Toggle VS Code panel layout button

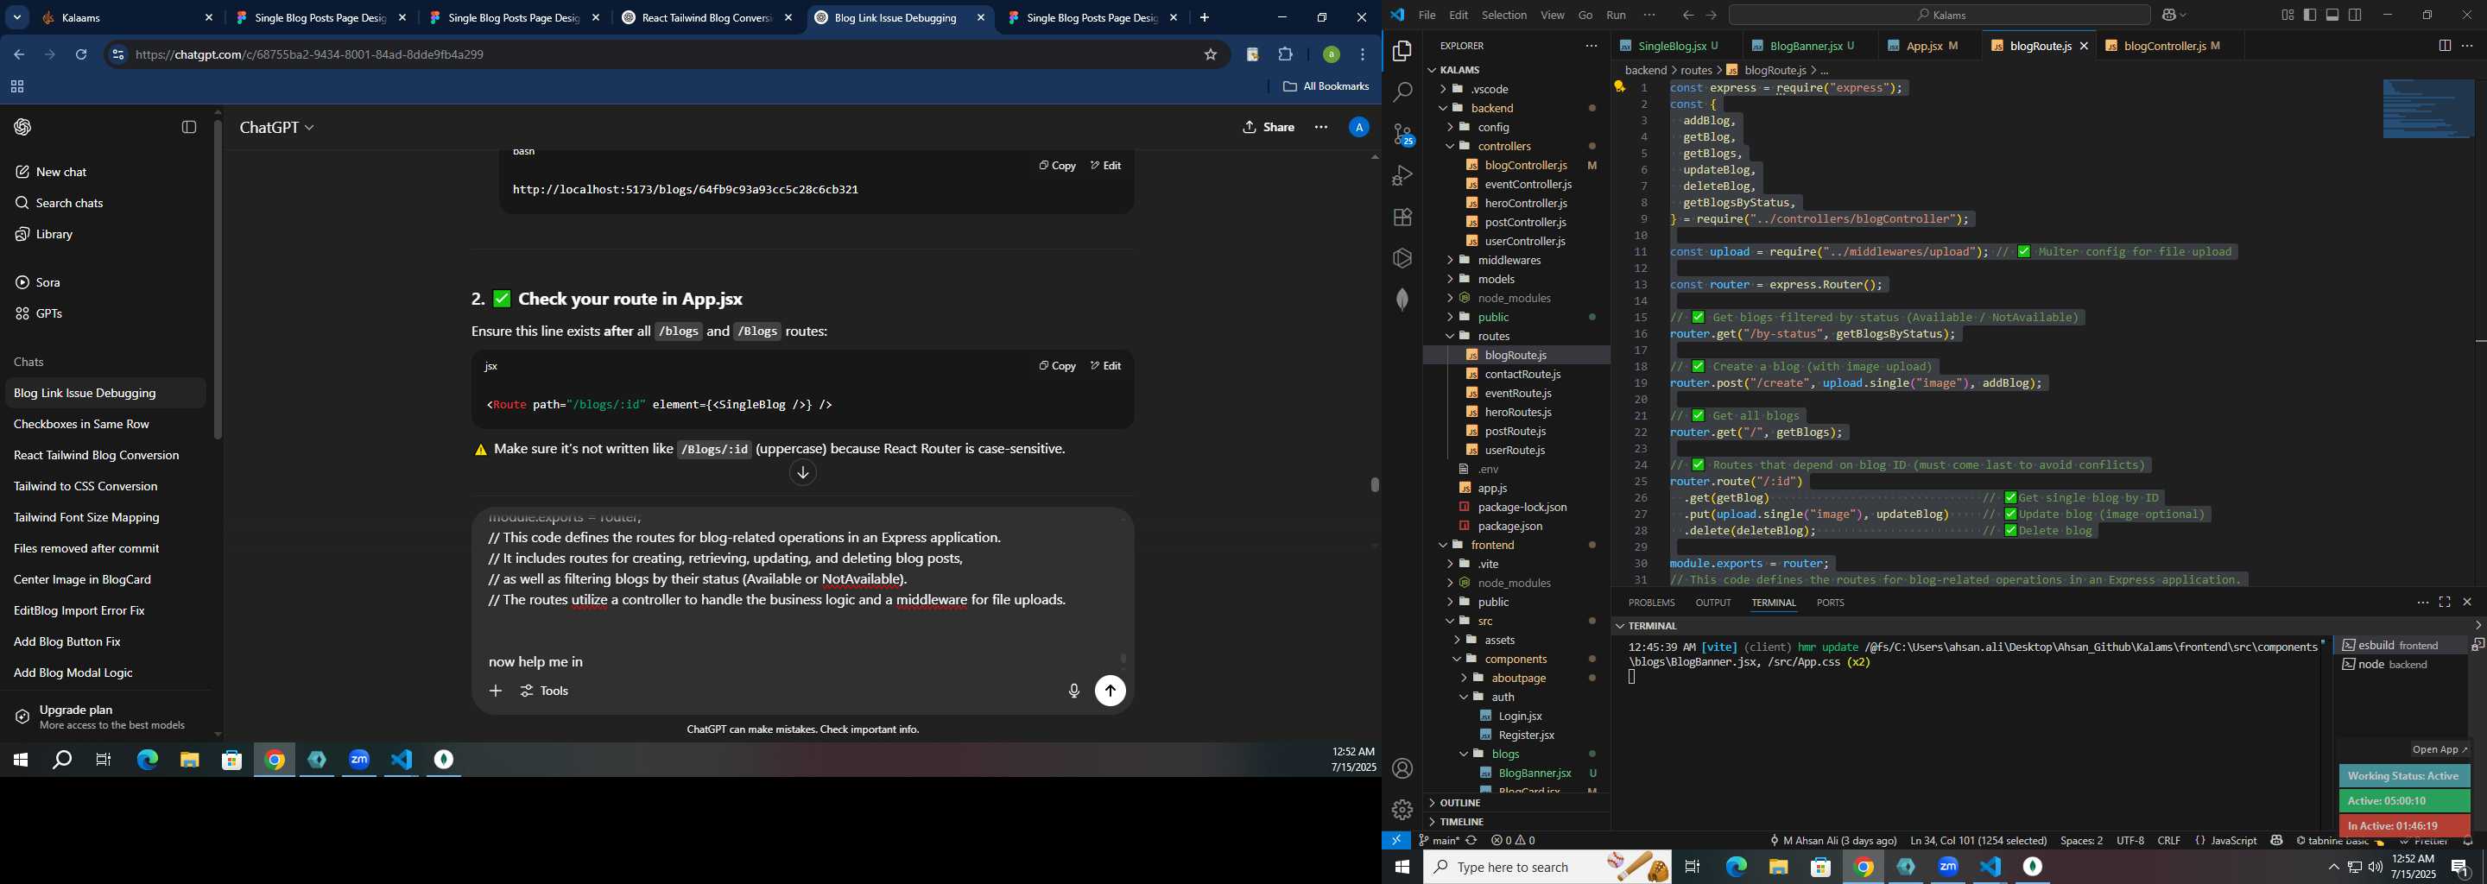pos(2332,15)
